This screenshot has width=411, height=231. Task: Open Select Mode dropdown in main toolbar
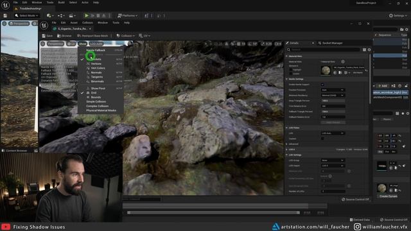[26, 15]
